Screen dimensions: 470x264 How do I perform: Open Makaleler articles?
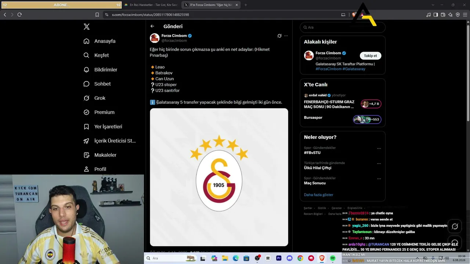pos(100,155)
